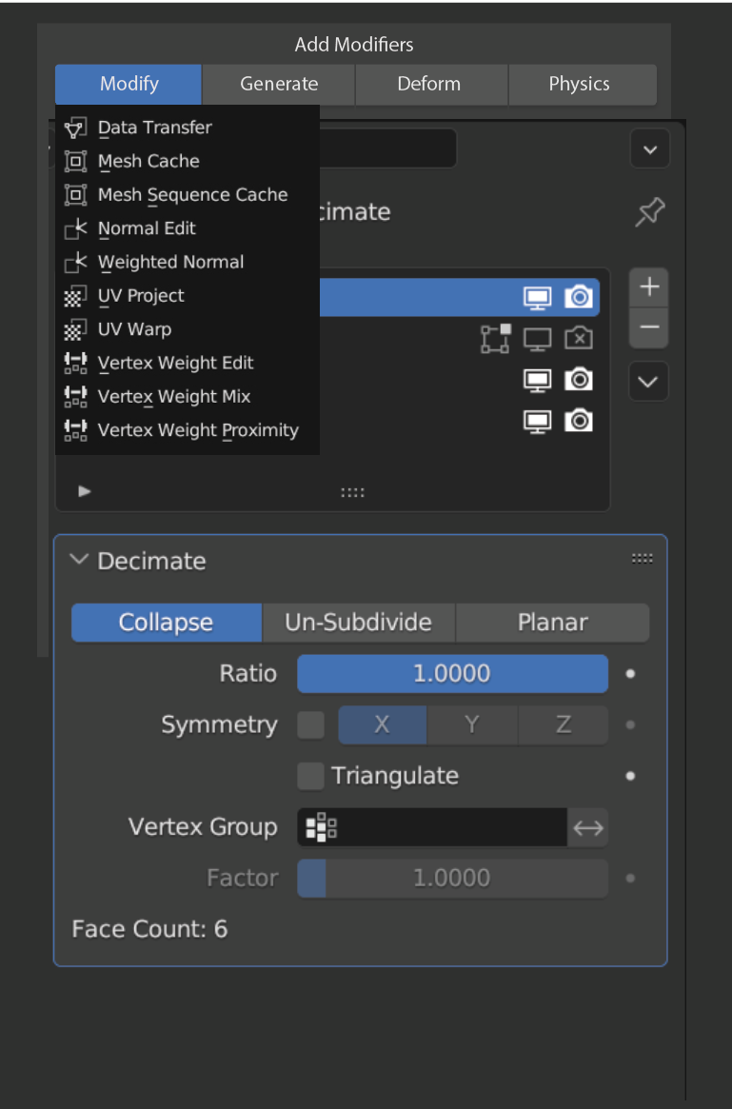
Task: Enable viewport display on second row
Action: (538, 339)
